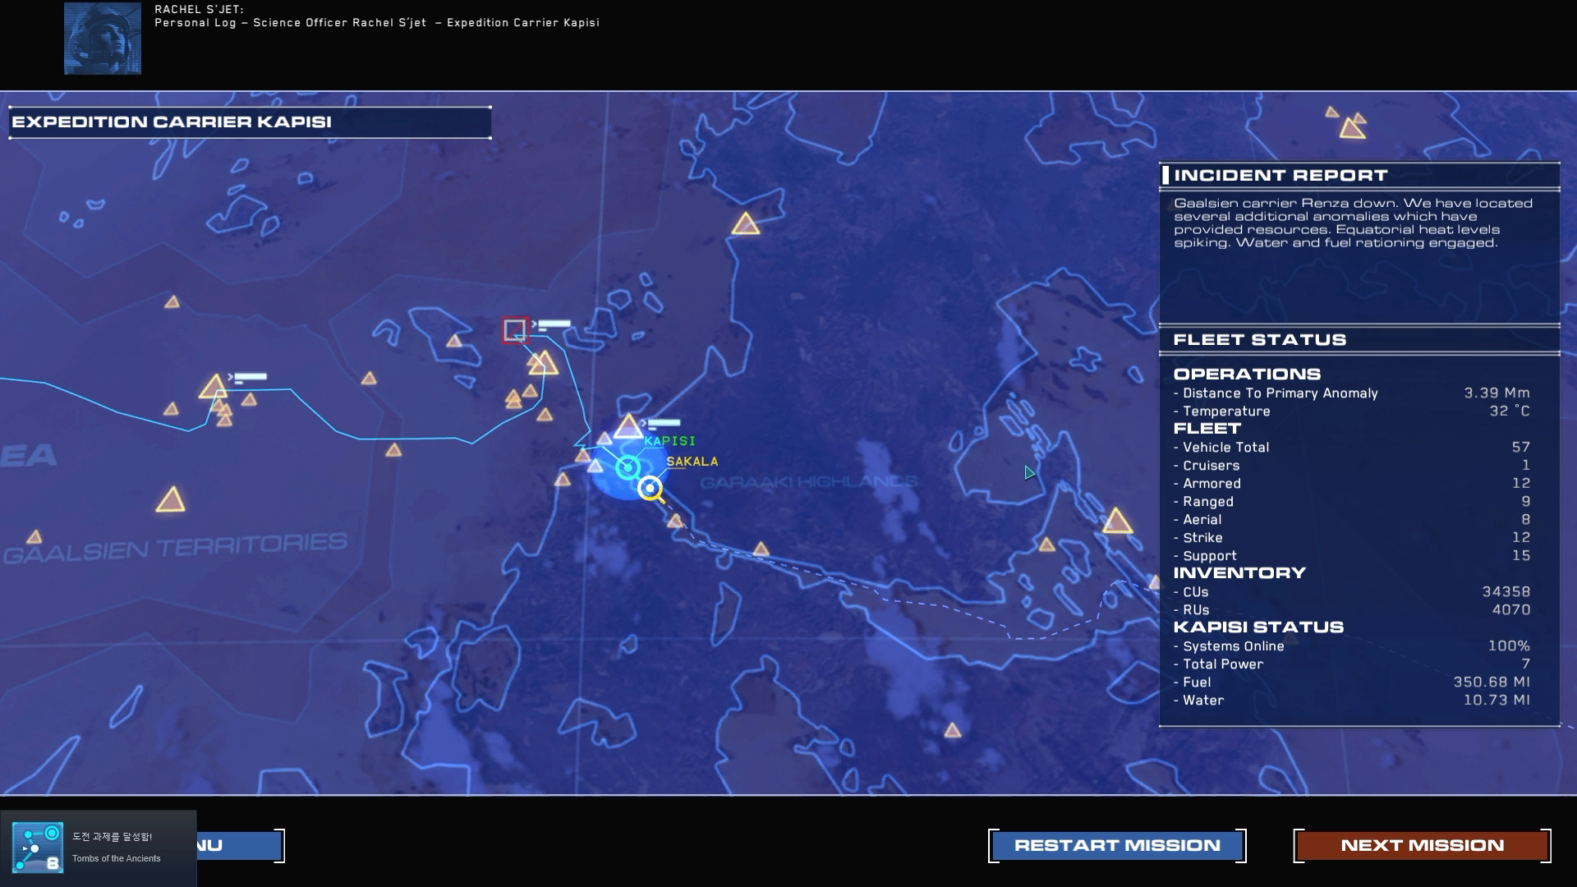Screen dimensions: 1577x887
Task: Click the achievement unlocked notification text
Action: [113, 837]
